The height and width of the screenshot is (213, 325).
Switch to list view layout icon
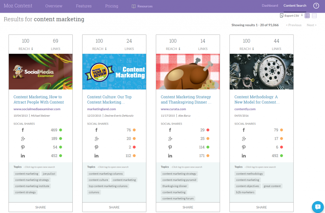[x=314, y=16]
